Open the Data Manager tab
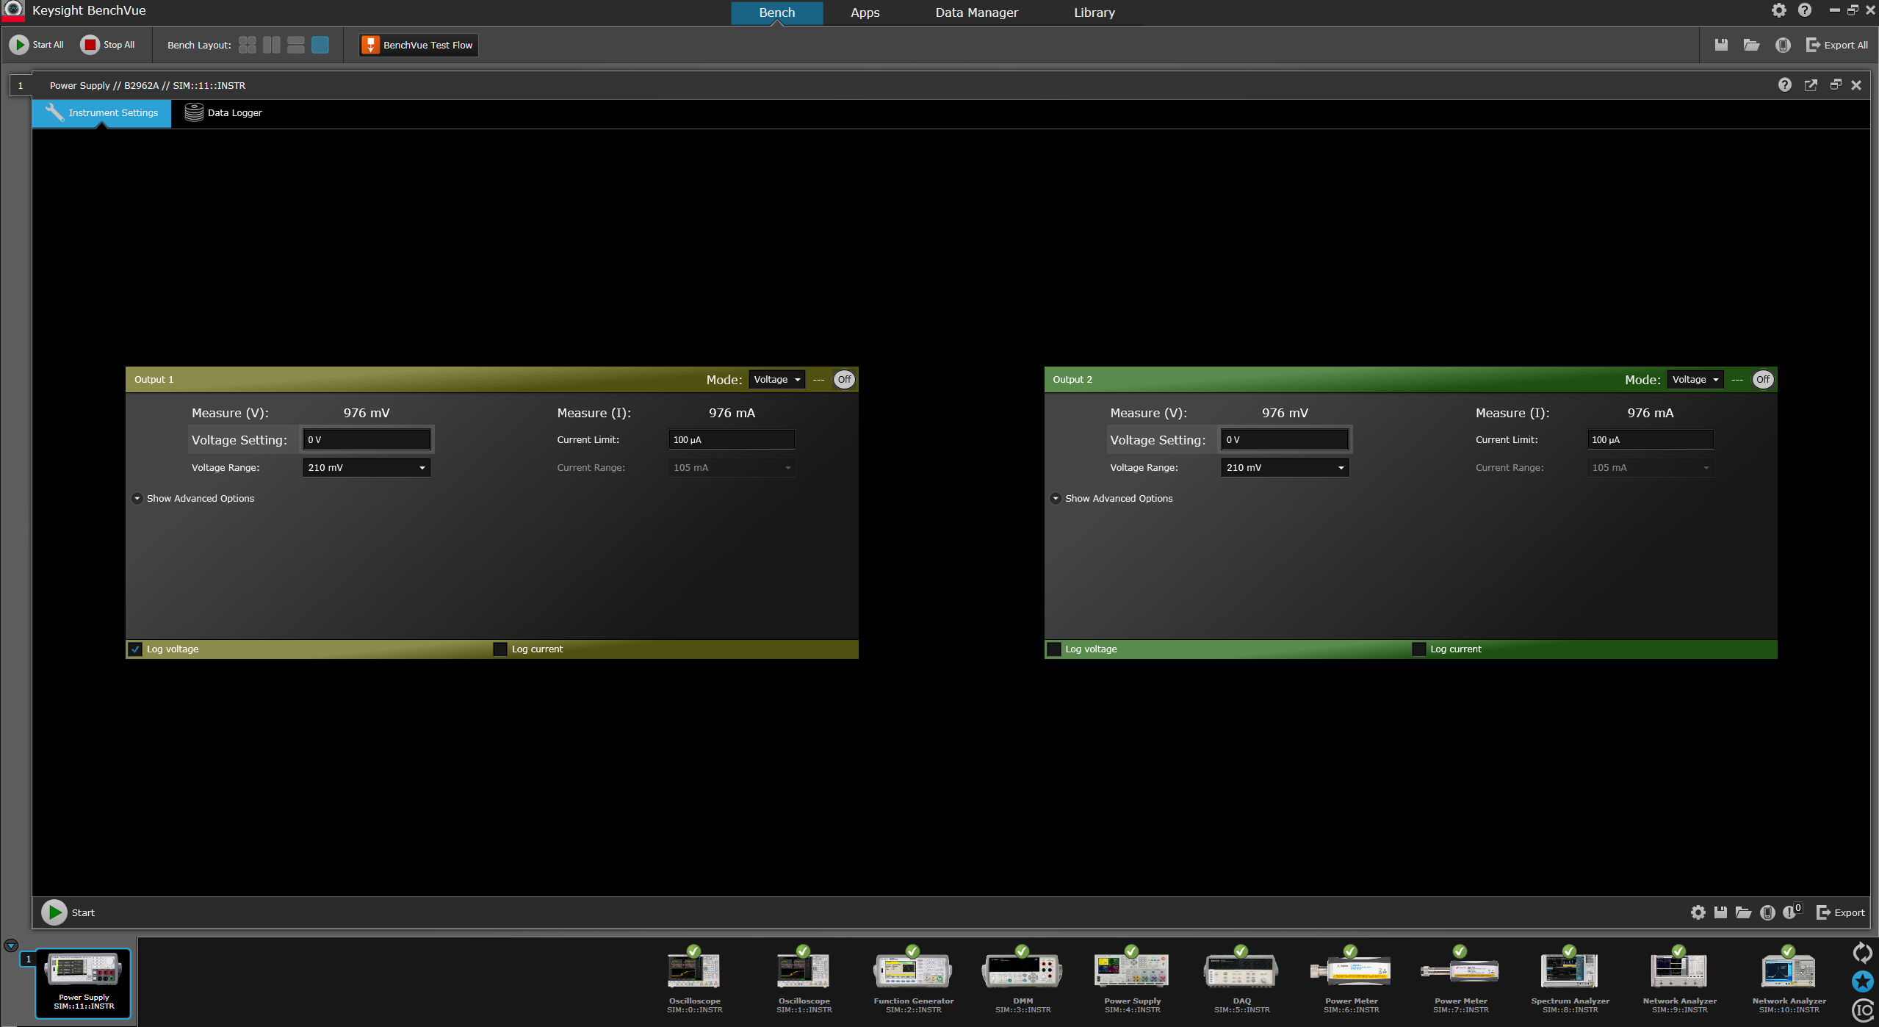Image resolution: width=1879 pixels, height=1027 pixels. pos(976,12)
